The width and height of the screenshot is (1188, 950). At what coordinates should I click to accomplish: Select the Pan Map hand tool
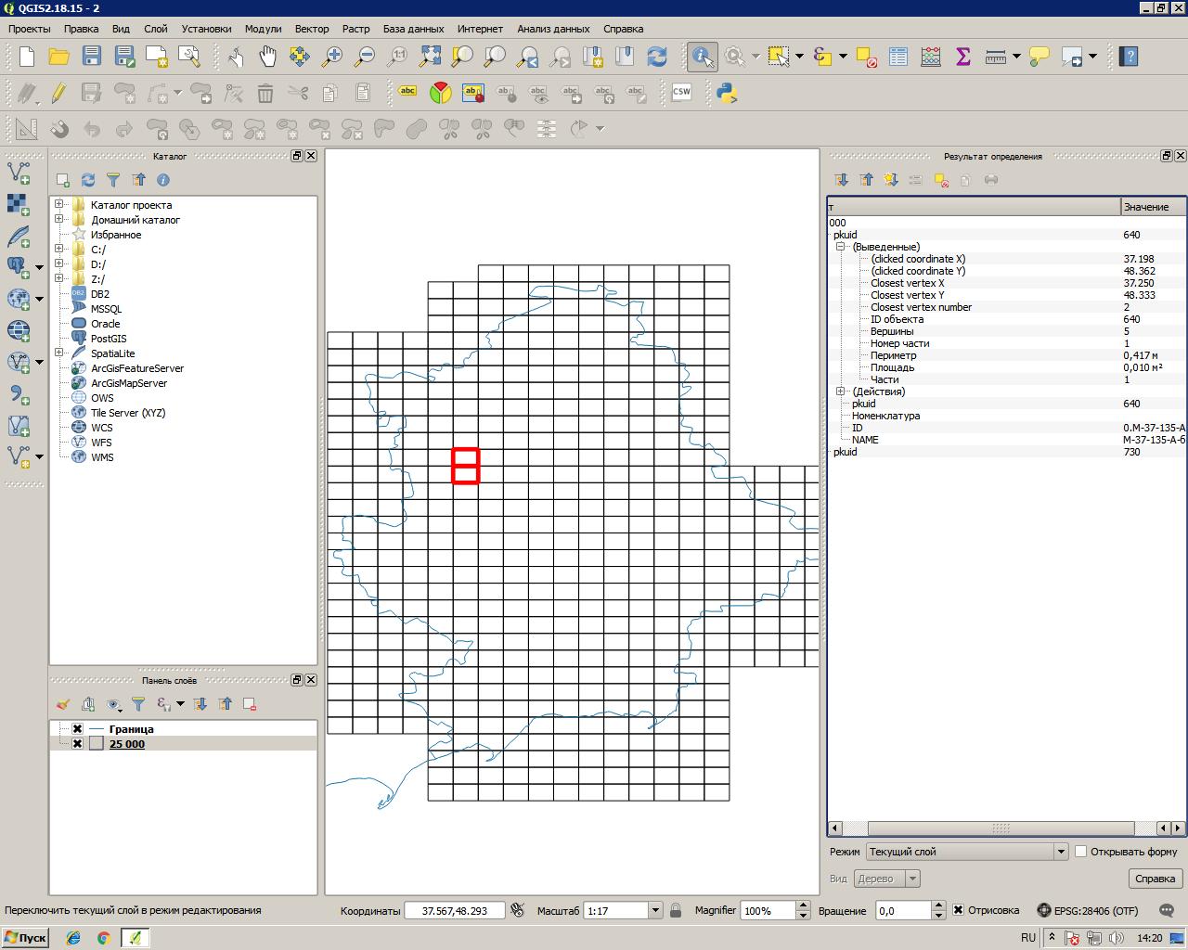[x=267, y=57]
